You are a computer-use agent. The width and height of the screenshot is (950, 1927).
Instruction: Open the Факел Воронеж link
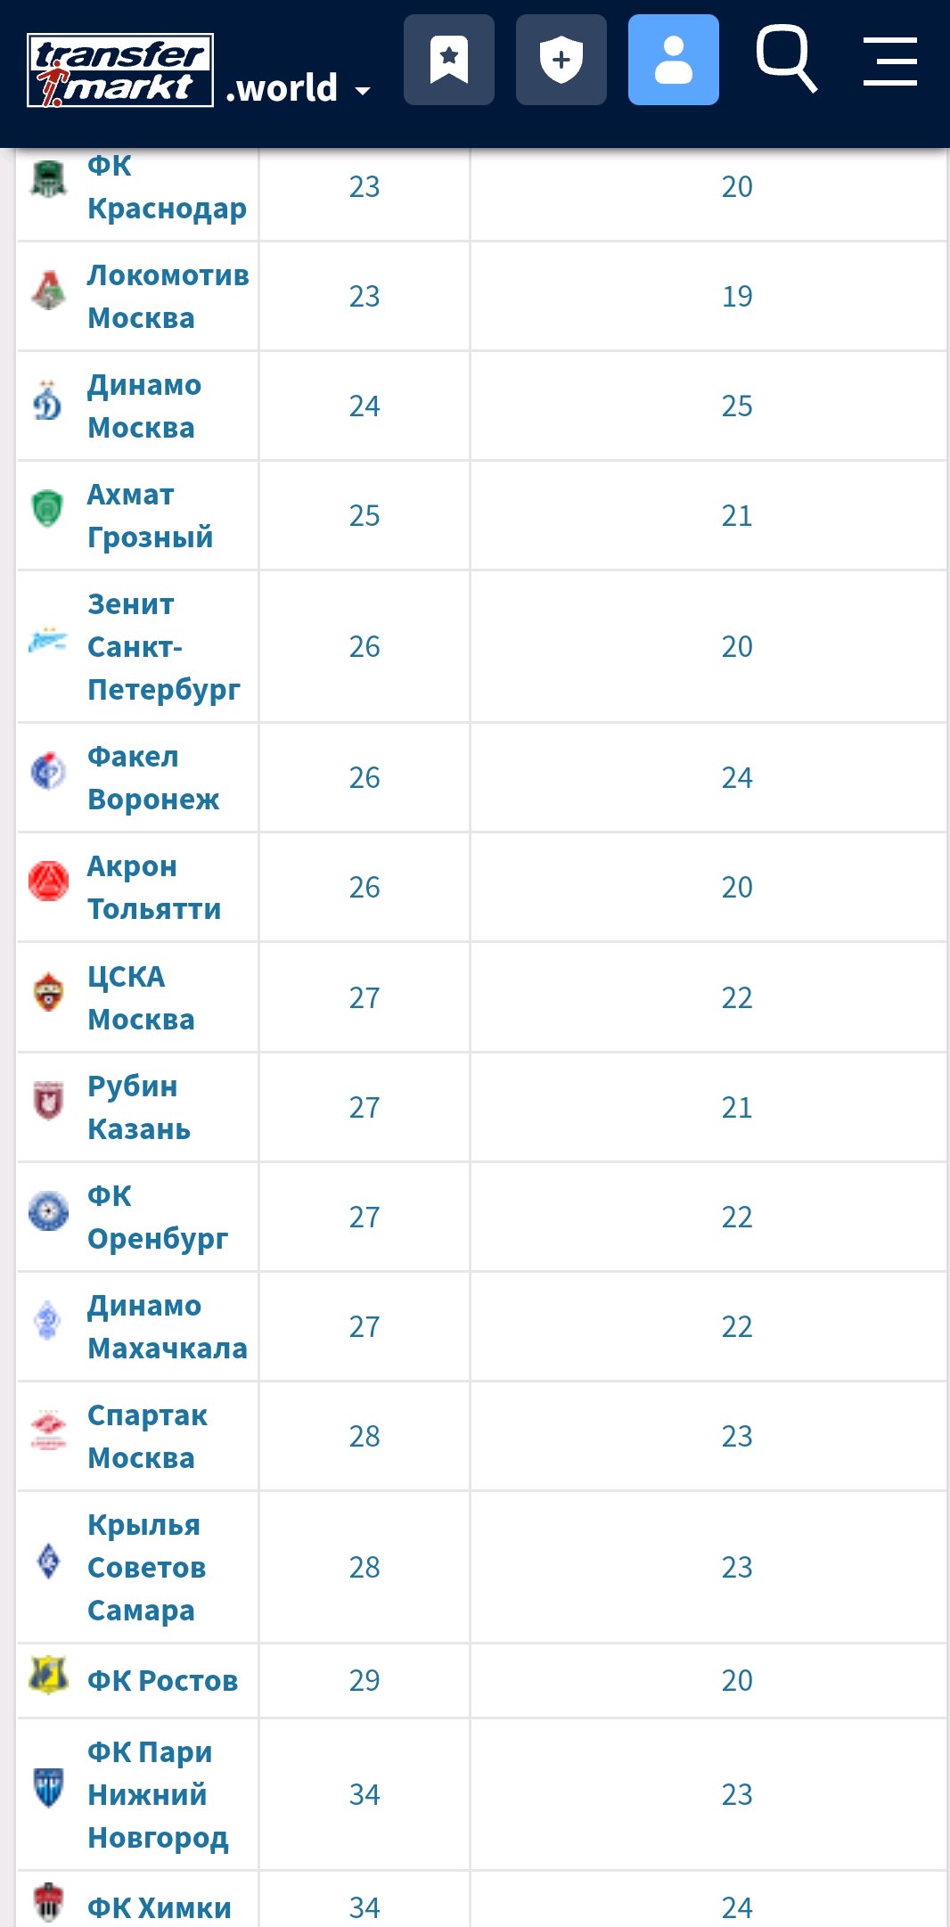point(153,778)
